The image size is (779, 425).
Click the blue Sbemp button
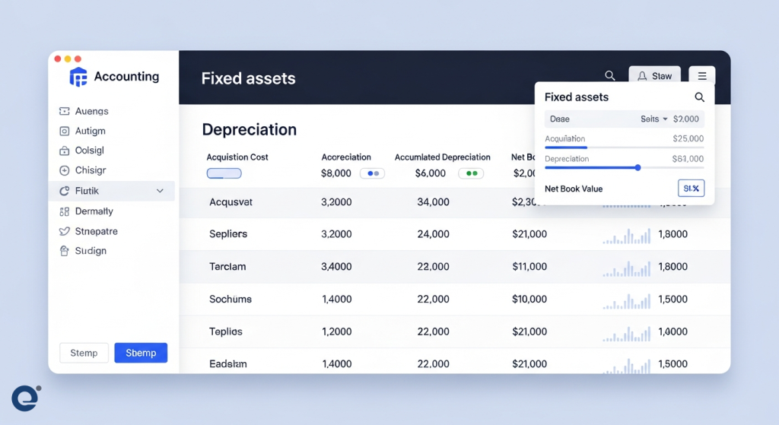(x=141, y=353)
